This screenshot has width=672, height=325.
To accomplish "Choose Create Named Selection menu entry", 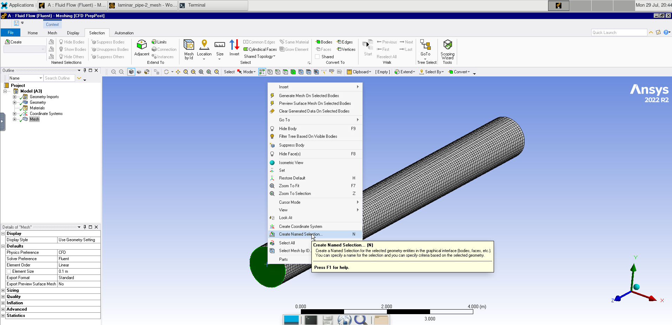I will click(315, 234).
